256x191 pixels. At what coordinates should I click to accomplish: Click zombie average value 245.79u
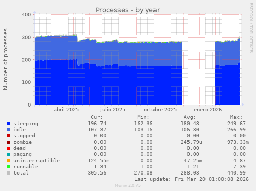point(192,142)
